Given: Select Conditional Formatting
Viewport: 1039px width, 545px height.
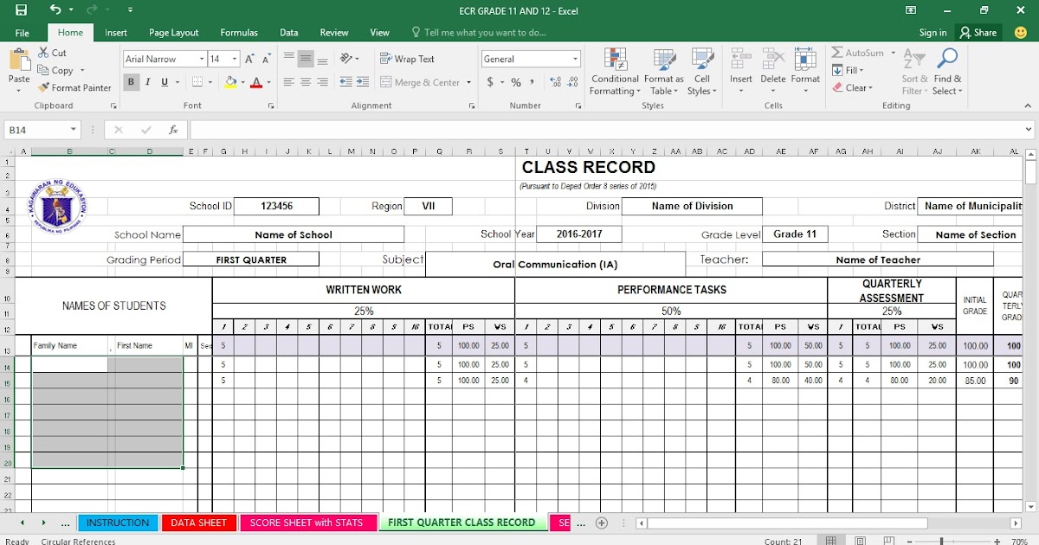Looking at the screenshot, I should [615, 71].
